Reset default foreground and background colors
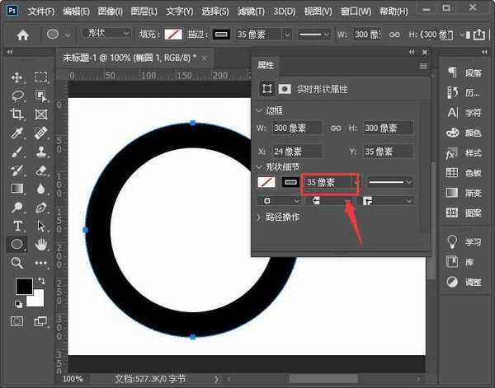The image size is (495, 388). (18, 304)
